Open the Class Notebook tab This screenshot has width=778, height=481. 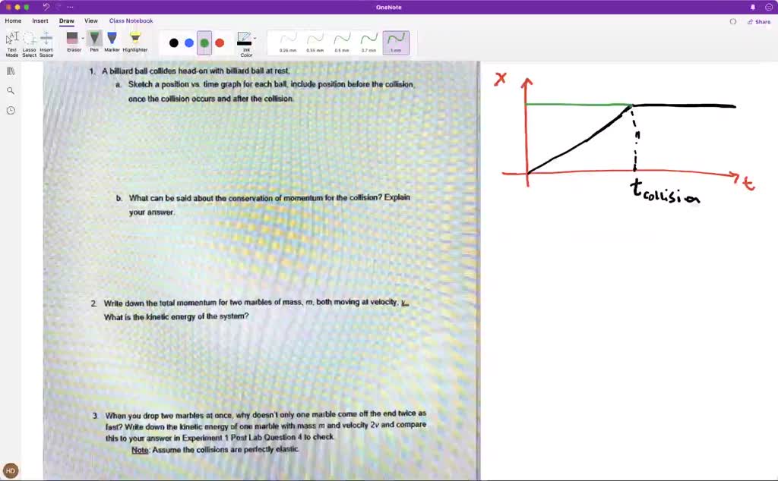(x=131, y=20)
